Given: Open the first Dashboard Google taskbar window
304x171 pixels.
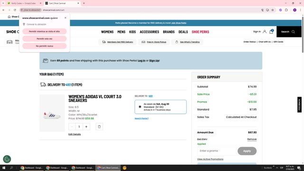Looking at the screenshot, I should [x=31, y=168].
